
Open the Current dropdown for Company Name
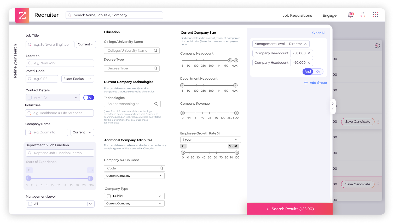[82, 132]
